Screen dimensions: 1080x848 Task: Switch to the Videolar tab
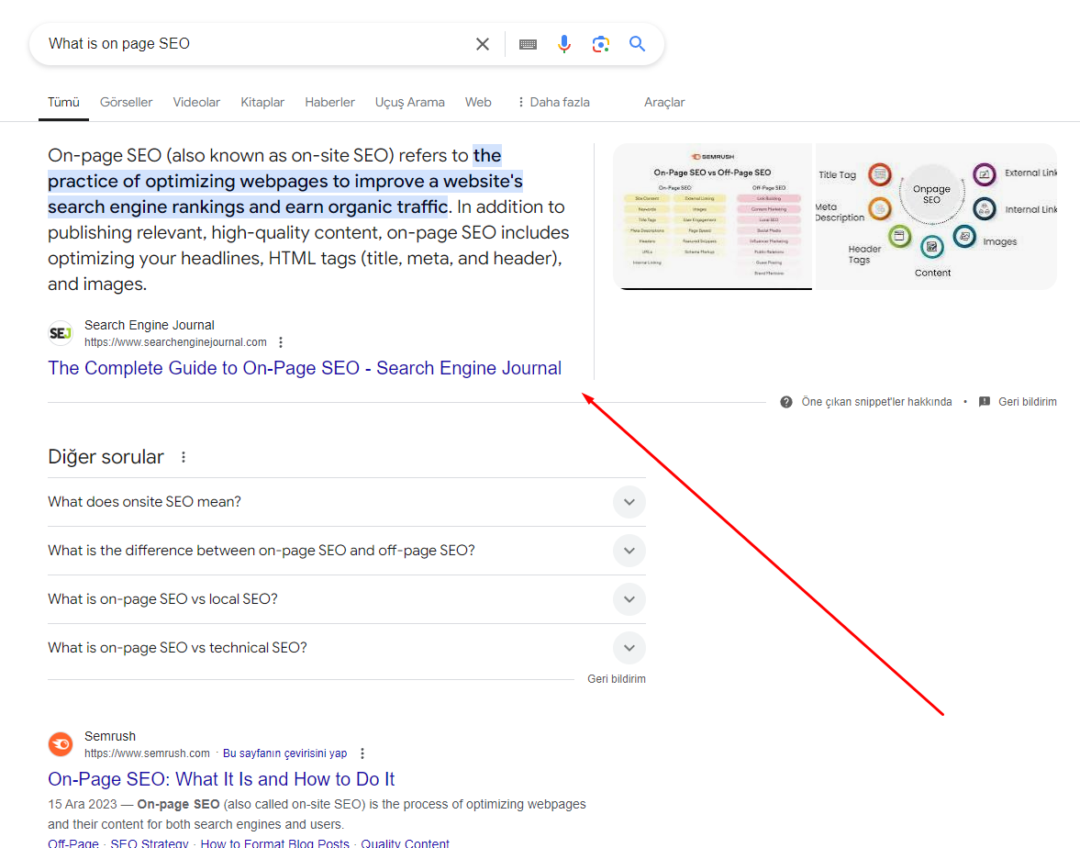196,102
